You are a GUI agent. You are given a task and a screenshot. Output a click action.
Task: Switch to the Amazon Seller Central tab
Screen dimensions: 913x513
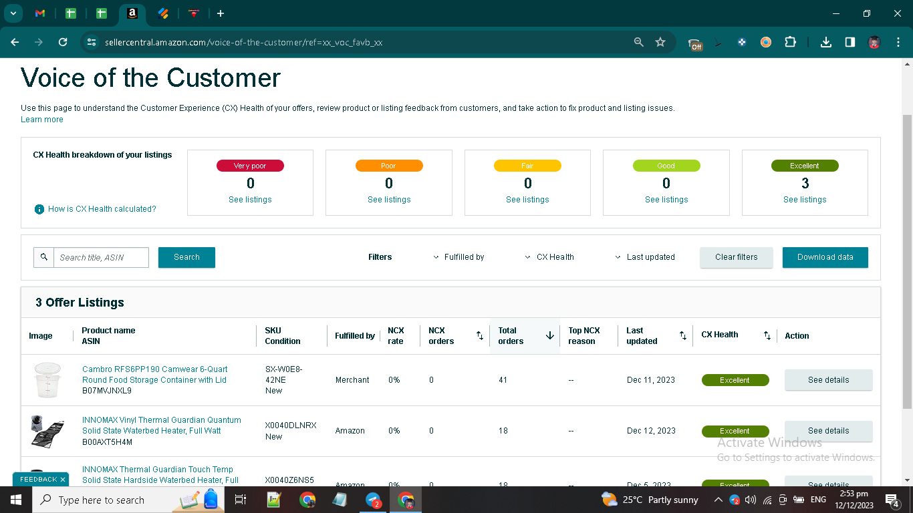point(132,13)
